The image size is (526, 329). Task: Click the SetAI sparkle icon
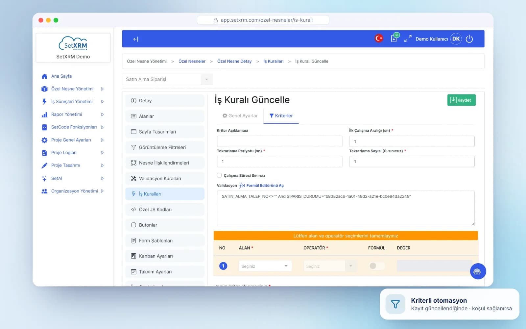[x=44, y=178]
